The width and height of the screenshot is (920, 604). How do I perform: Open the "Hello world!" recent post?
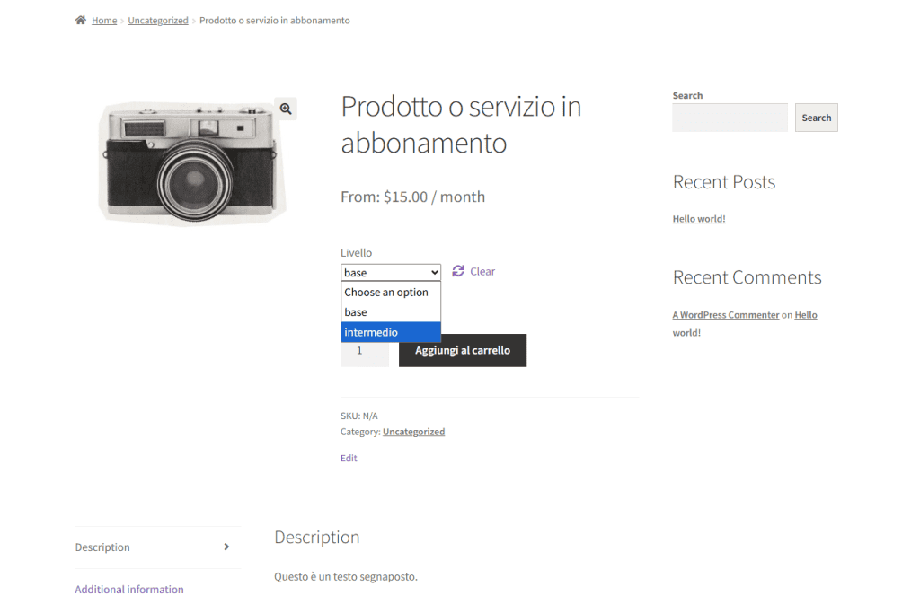click(x=699, y=218)
